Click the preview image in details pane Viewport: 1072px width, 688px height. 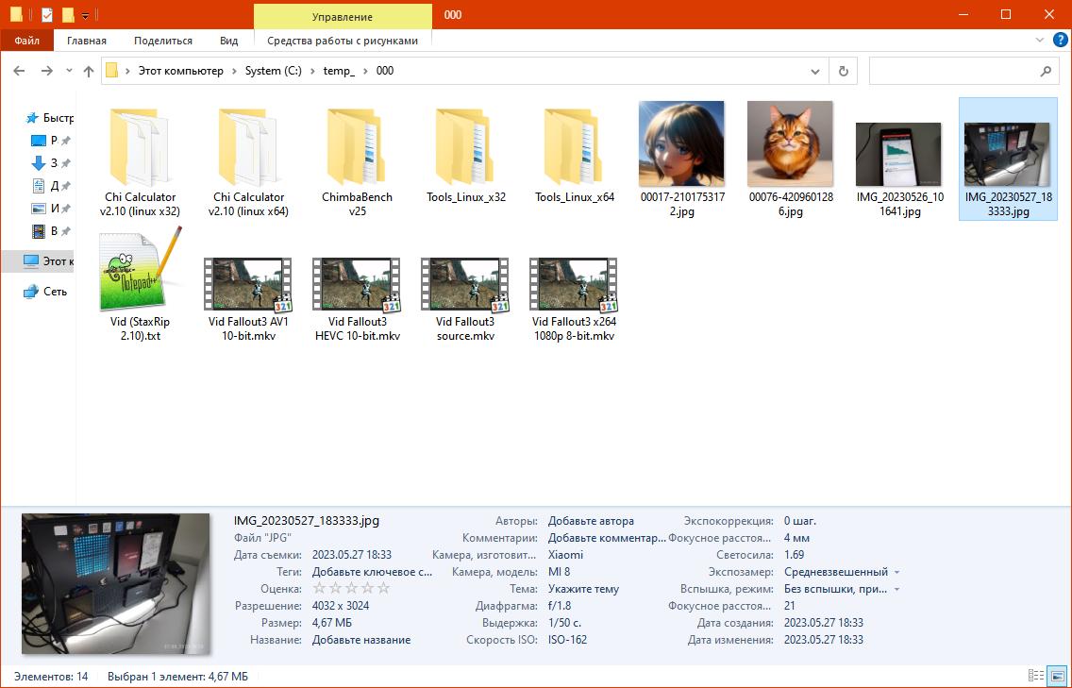[115, 583]
